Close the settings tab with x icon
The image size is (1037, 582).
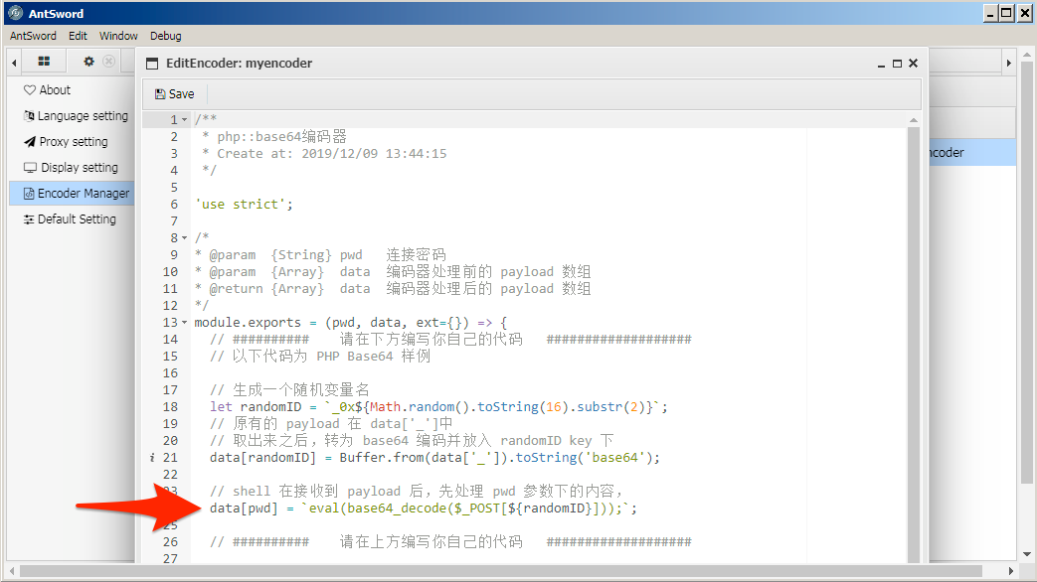click(109, 62)
